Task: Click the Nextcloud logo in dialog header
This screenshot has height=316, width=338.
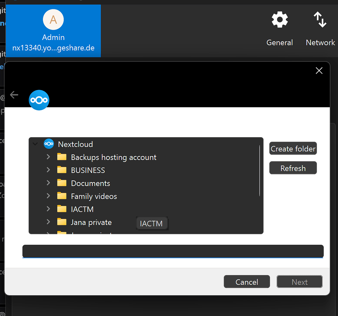Action: pyautogui.click(x=39, y=100)
